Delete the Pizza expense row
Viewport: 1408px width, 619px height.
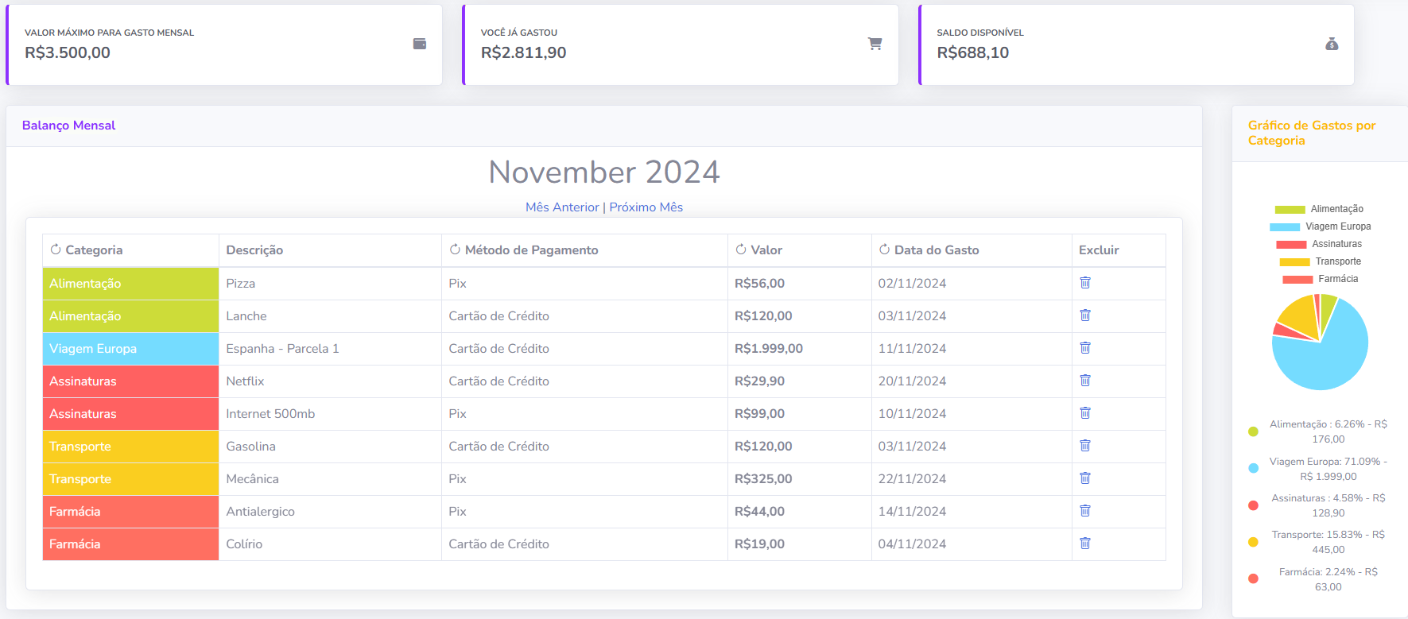(1085, 283)
